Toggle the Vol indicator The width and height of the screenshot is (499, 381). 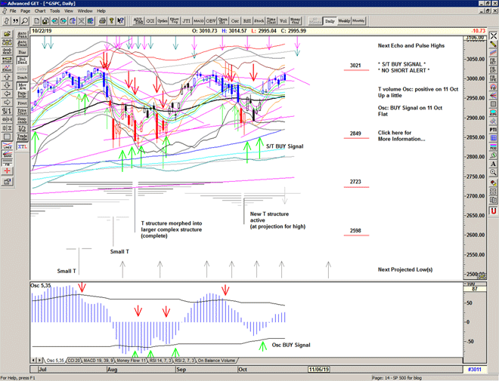[x=284, y=21]
